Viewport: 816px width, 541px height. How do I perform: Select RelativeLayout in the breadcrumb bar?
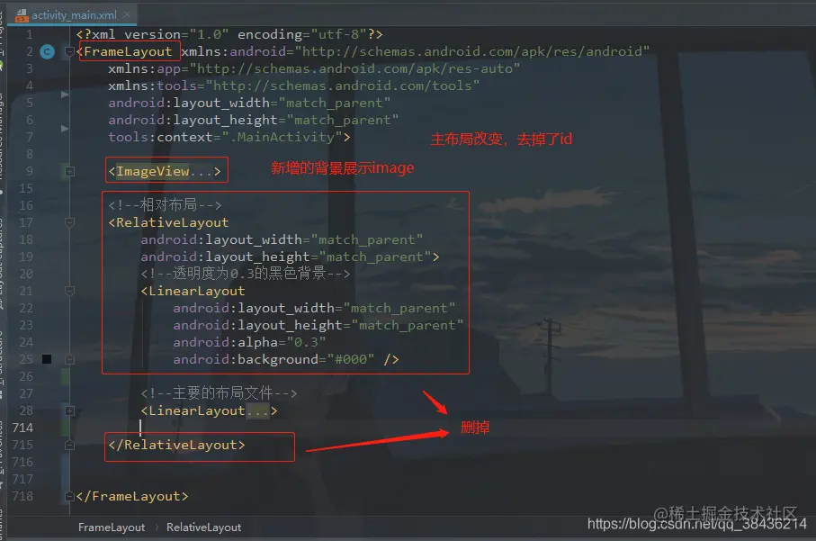click(x=203, y=527)
